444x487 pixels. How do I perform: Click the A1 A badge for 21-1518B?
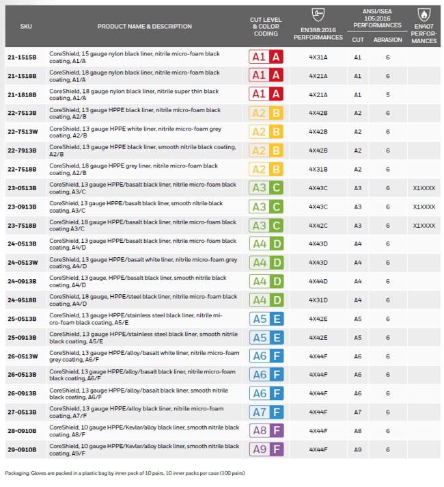click(266, 75)
